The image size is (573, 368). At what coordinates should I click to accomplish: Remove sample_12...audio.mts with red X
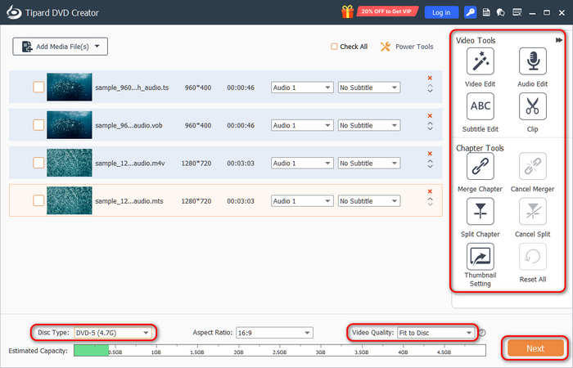coord(430,191)
